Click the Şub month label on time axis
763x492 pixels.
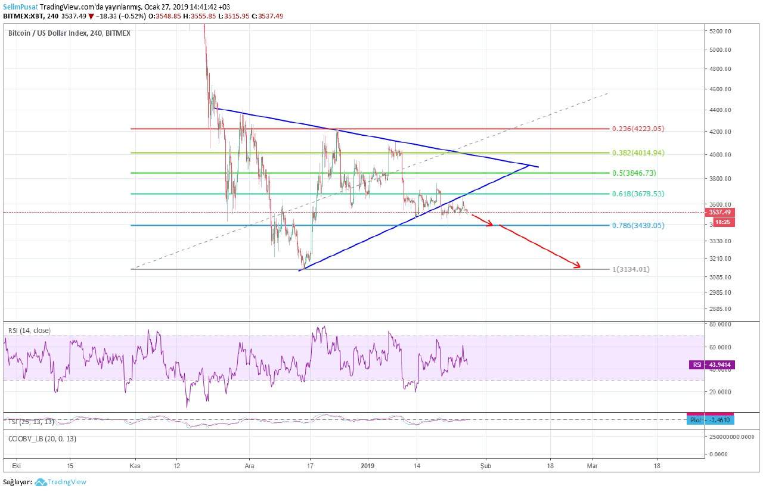click(486, 466)
